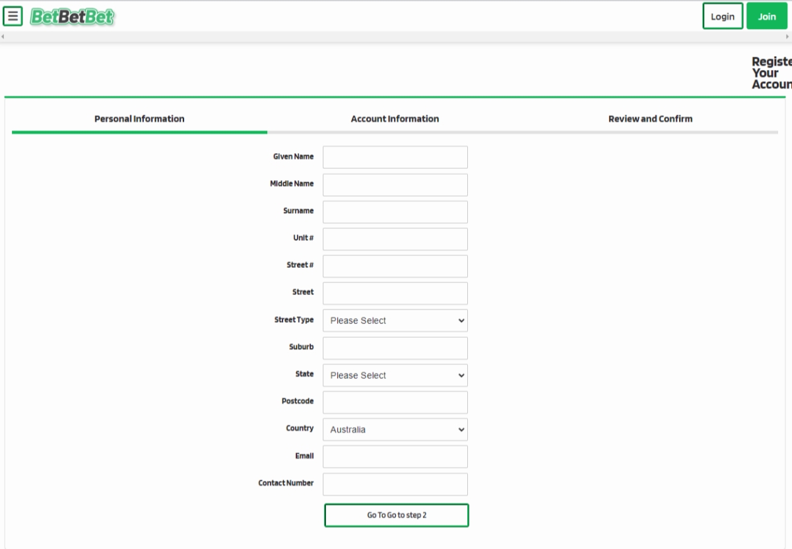Image resolution: width=792 pixels, height=549 pixels.
Task: Click the Register Your Account heading
Action: [x=772, y=73]
